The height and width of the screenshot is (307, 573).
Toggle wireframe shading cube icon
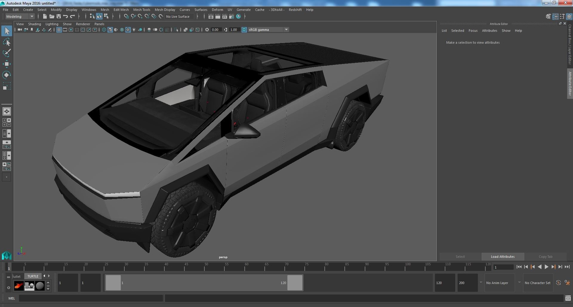(104, 30)
